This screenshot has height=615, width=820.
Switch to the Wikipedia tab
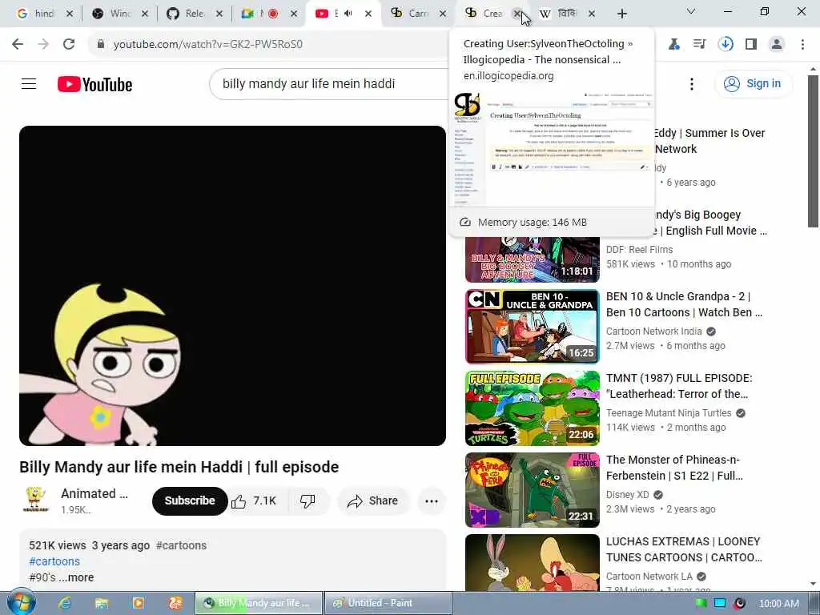[568, 14]
